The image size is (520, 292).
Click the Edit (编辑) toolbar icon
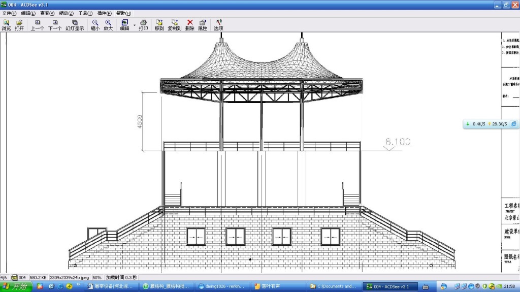(x=125, y=25)
